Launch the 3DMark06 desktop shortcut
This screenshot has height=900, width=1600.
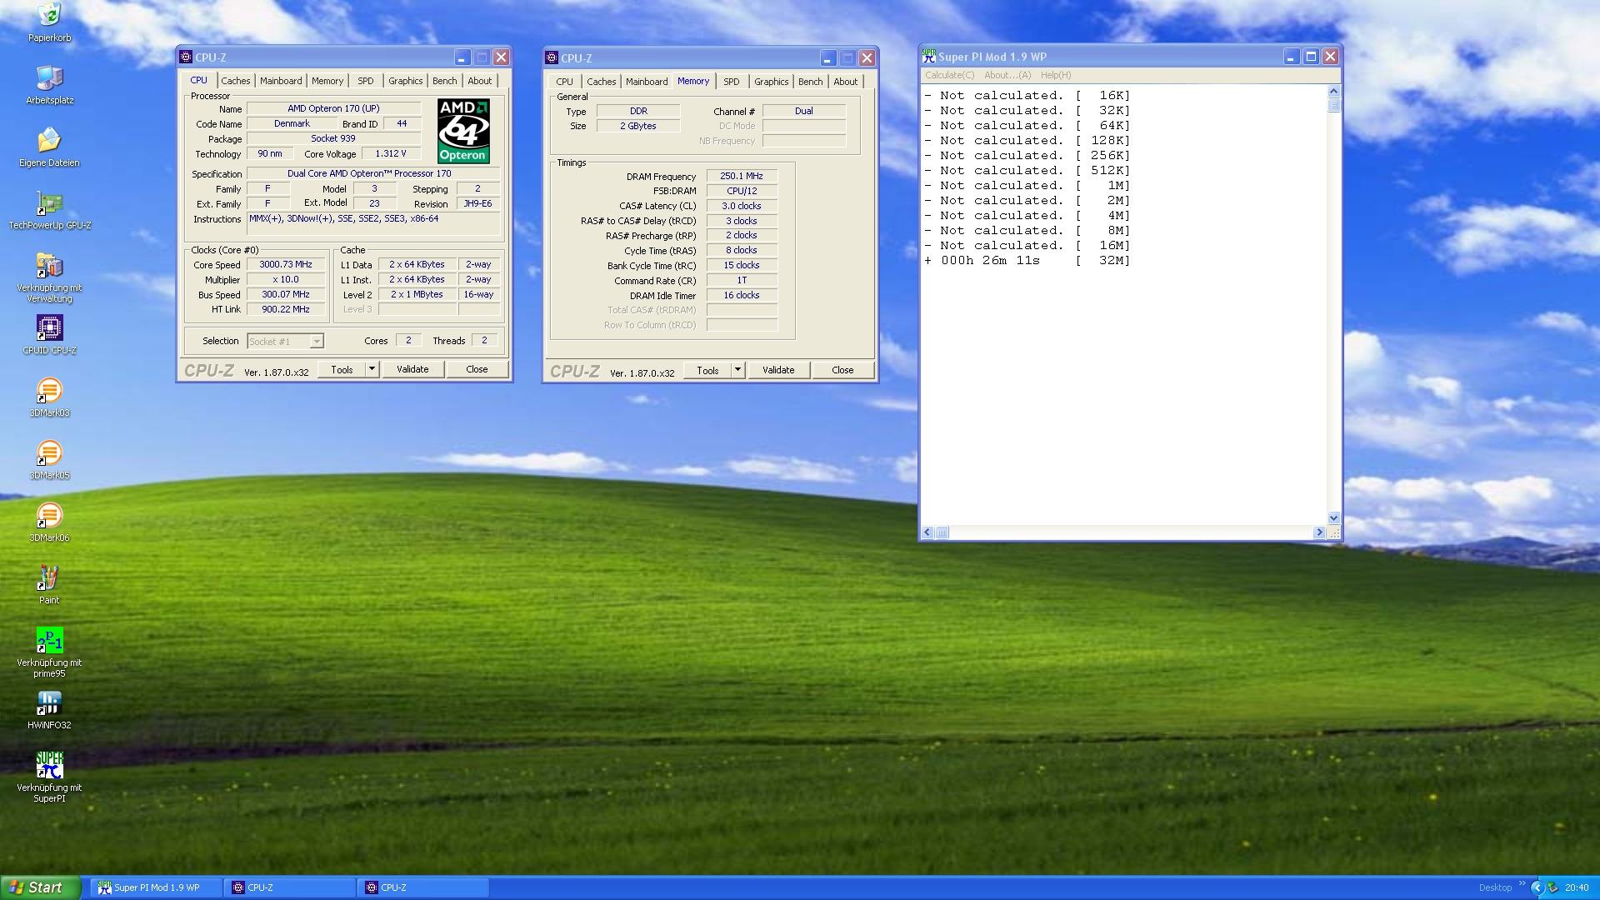coord(49,515)
